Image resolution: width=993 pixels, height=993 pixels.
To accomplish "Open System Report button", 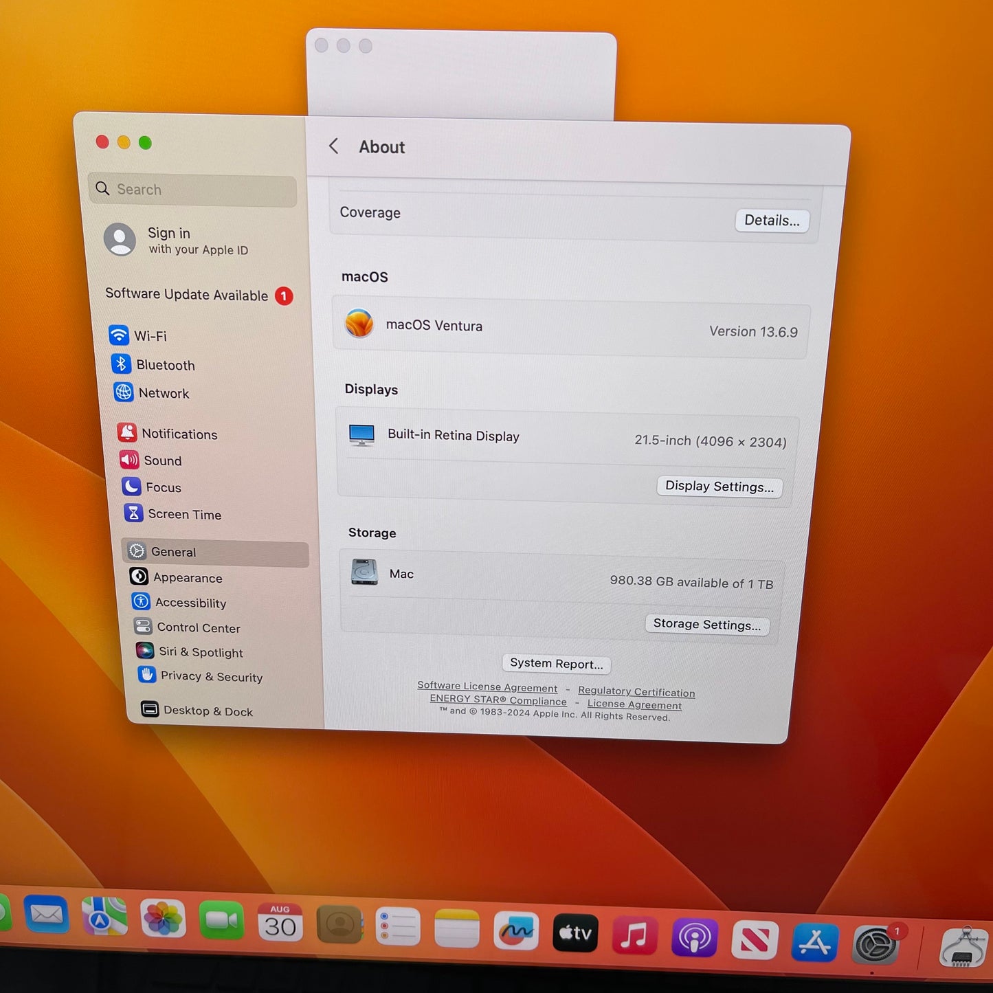I will pos(556,663).
